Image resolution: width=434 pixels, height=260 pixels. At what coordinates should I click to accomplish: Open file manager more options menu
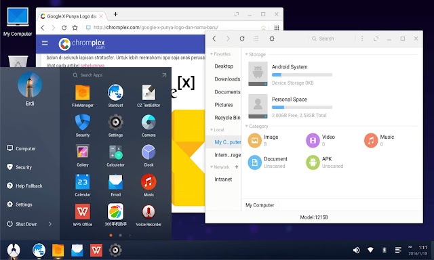[x=362, y=39]
